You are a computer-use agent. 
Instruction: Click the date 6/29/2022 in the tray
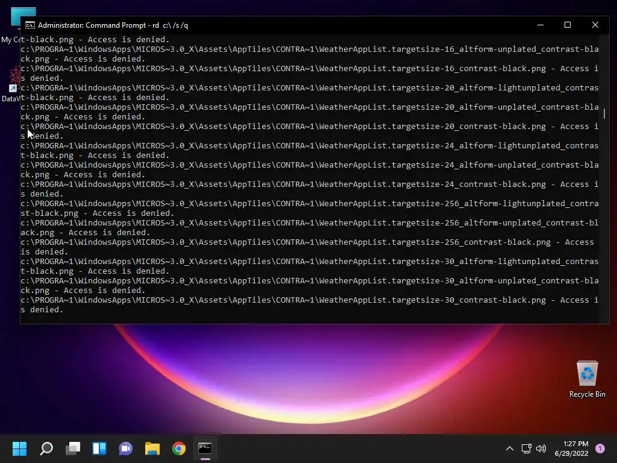571,453
